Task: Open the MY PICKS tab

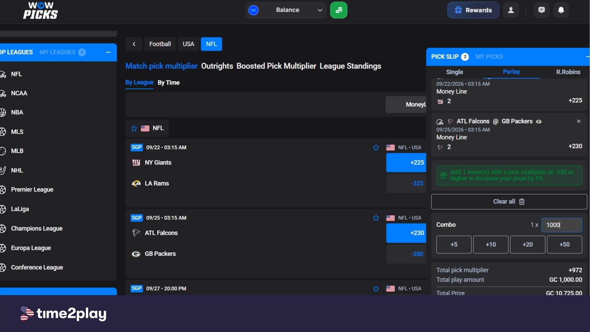Action: pyautogui.click(x=489, y=57)
